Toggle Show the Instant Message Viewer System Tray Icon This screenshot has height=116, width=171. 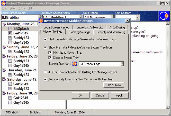click(45, 47)
